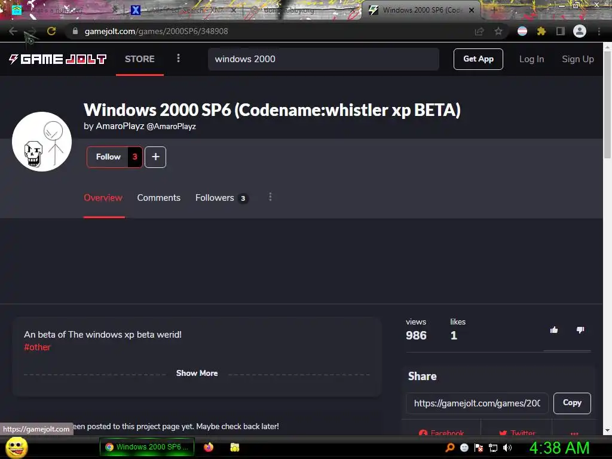Expand description with Show More
Image resolution: width=612 pixels, height=459 pixels.
coord(197,373)
